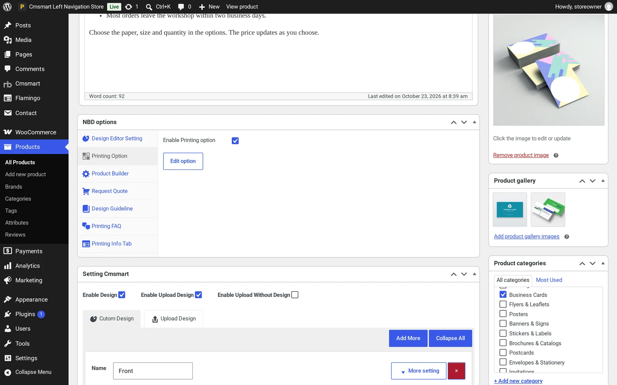
Task: Toggle Product categories panel triangle
Action: pyautogui.click(x=603, y=263)
